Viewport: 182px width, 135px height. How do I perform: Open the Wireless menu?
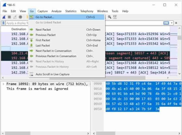coord(102,11)
